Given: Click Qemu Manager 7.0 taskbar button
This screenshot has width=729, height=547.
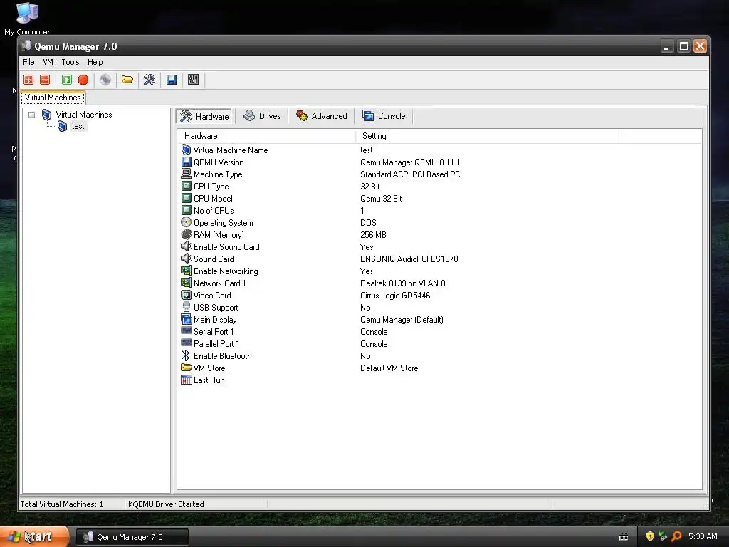Looking at the screenshot, I should pos(132,537).
